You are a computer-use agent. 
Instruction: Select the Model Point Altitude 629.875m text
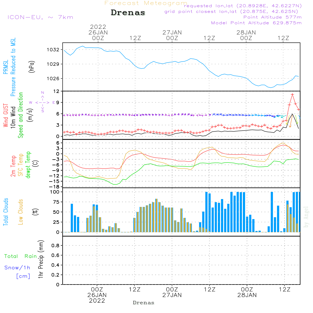tap(256, 23)
